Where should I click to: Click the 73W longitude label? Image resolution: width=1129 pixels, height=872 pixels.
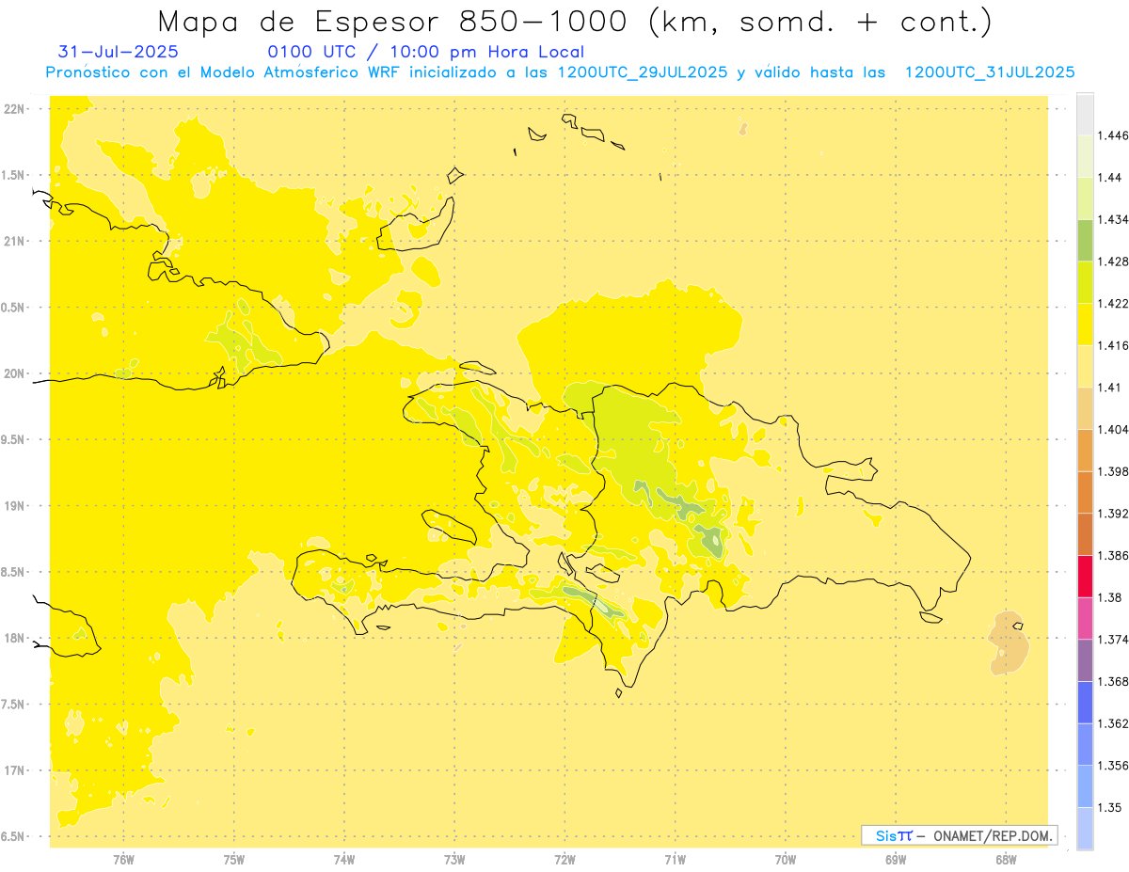click(x=454, y=859)
